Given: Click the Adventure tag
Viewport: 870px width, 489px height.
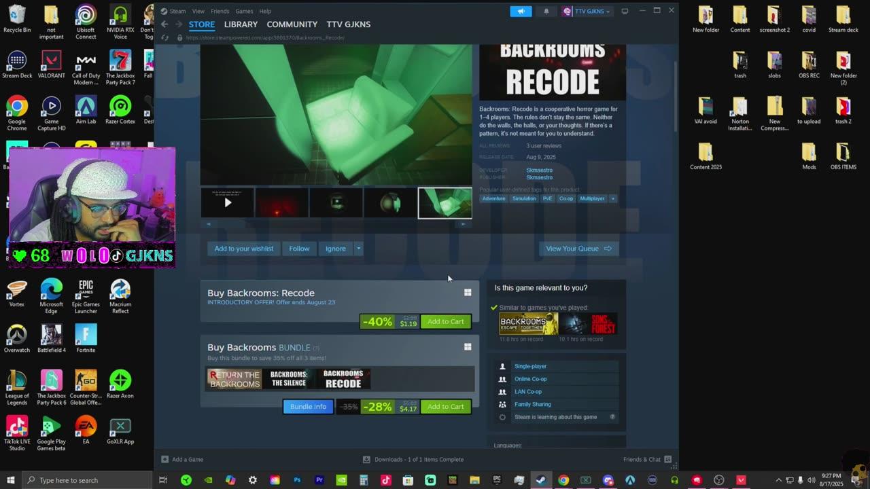Looking at the screenshot, I should [493, 198].
